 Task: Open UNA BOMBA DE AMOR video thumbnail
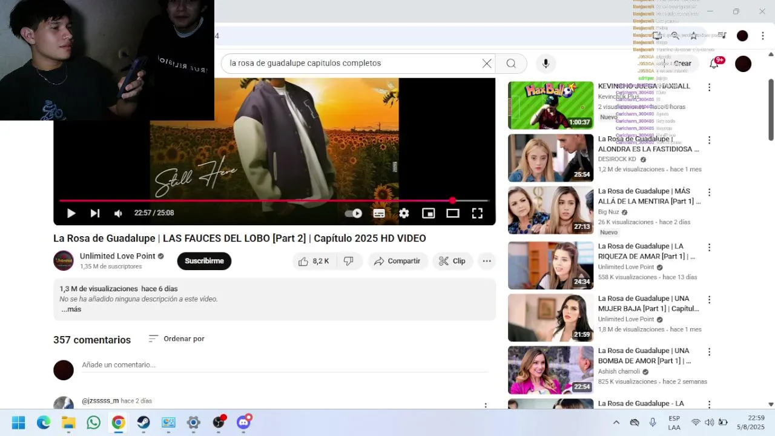(x=550, y=370)
